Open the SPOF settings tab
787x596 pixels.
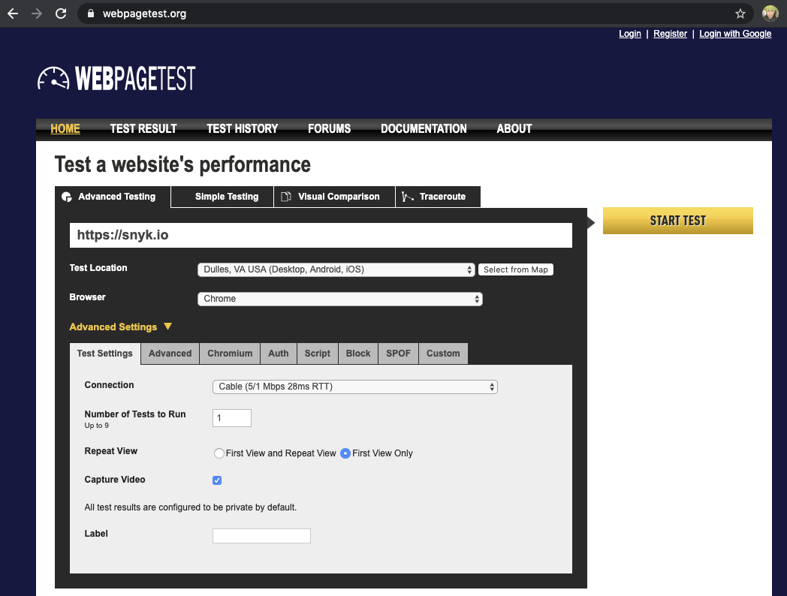[399, 354]
